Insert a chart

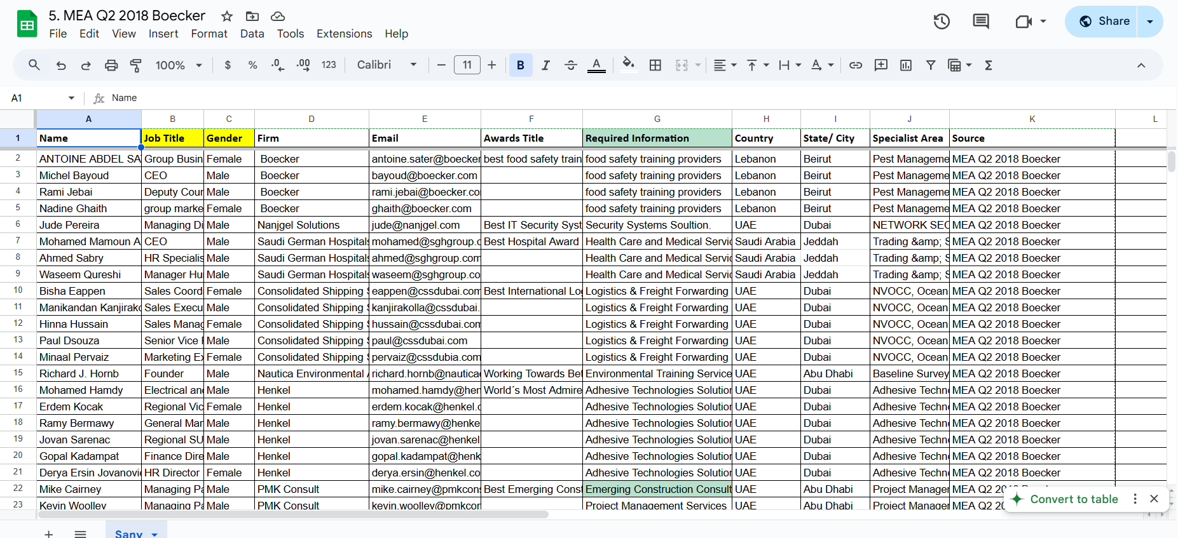pos(906,65)
